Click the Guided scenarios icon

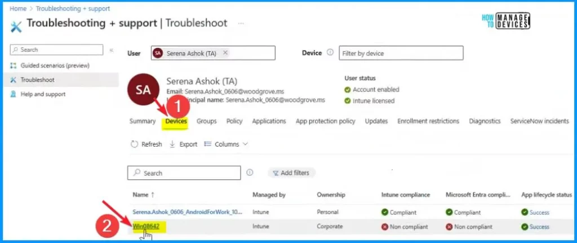click(14, 65)
